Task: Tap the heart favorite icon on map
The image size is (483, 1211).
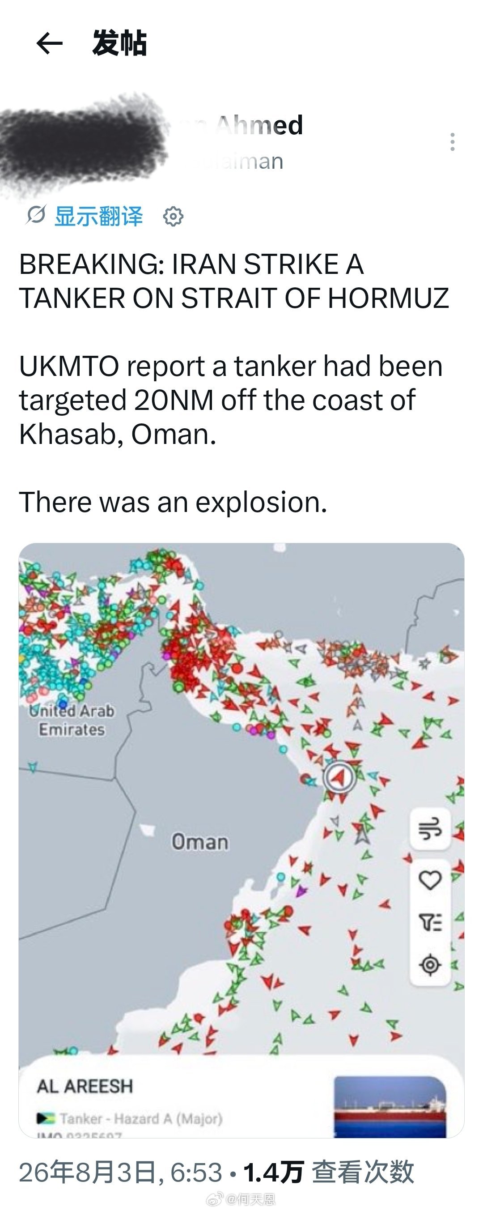Action: point(430,879)
